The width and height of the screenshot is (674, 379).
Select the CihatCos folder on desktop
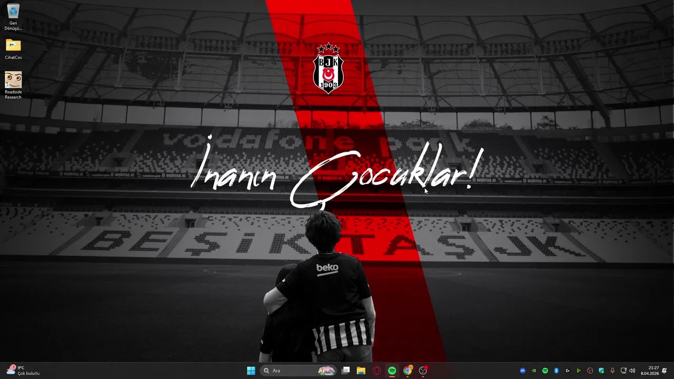(13, 49)
